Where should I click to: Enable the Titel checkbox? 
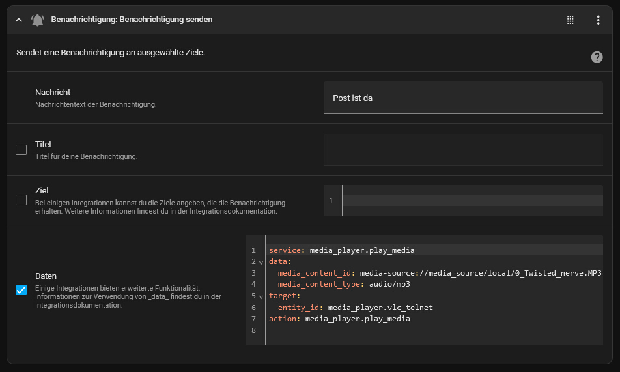[x=21, y=150]
